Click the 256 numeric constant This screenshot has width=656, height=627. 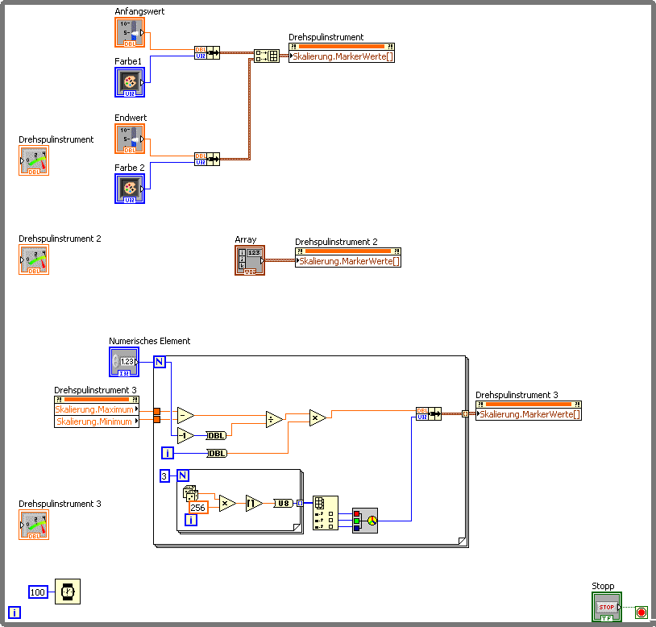pyautogui.click(x=198, y=508)
